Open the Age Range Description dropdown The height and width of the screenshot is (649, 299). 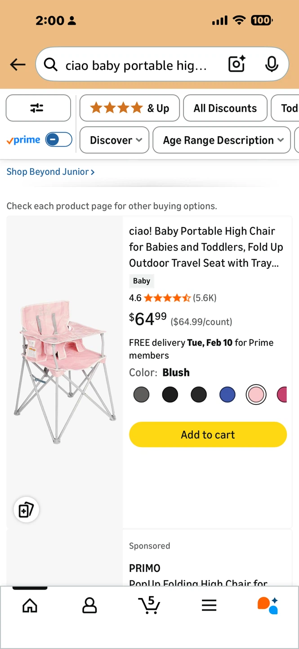tap(221, 140)
